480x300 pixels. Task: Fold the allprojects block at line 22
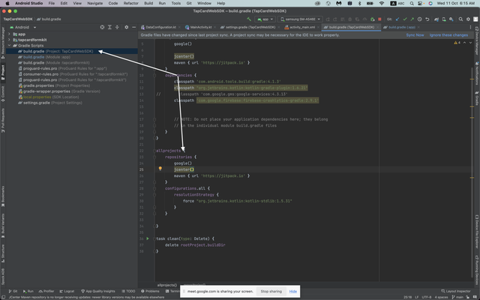pos(154,151)
